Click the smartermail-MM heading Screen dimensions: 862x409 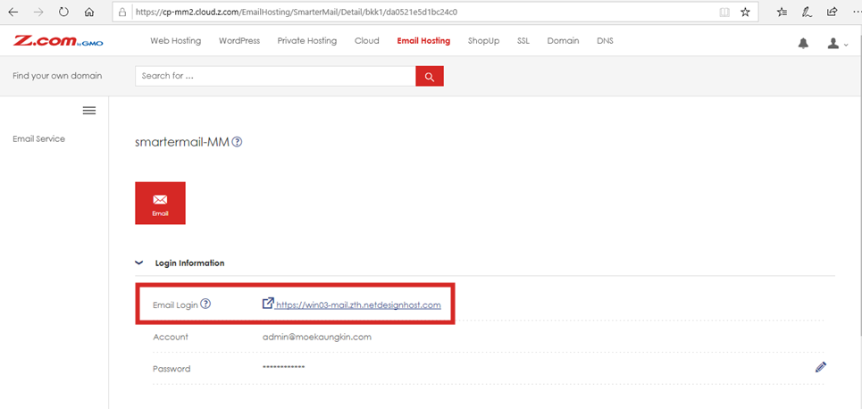182,142
